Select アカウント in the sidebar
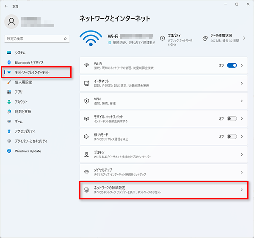 tap(36, 102)
